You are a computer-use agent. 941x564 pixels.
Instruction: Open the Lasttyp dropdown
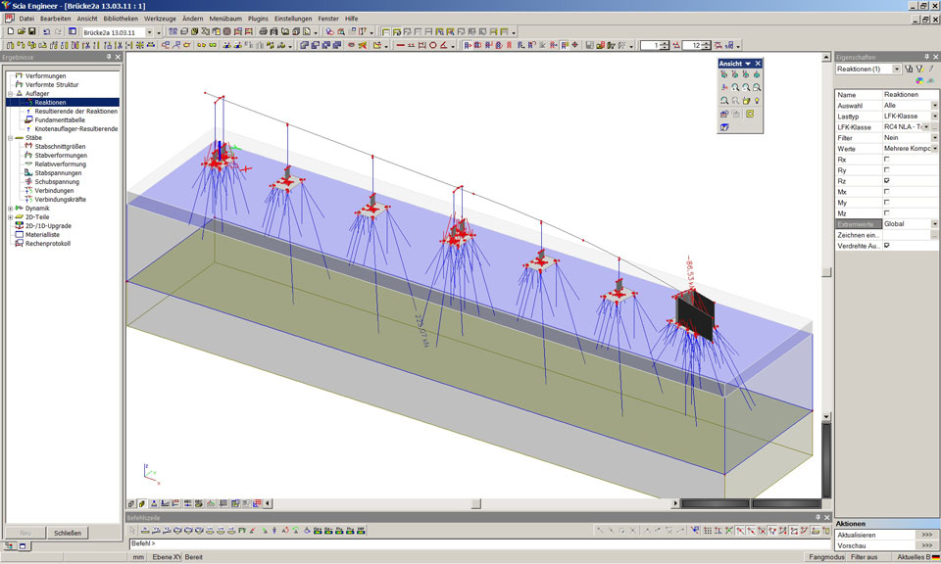point(934,116)
